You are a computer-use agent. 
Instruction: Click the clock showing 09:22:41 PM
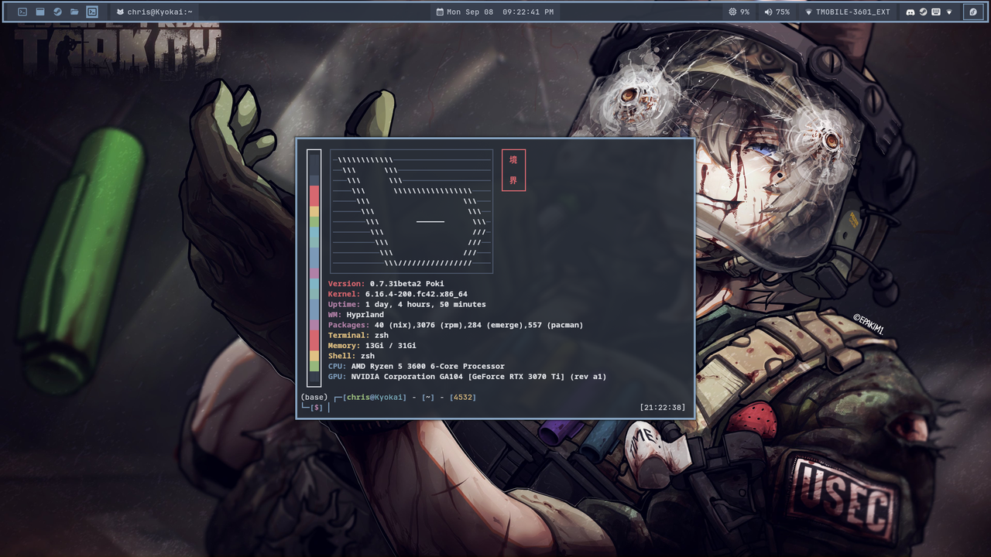coord(528,12)
